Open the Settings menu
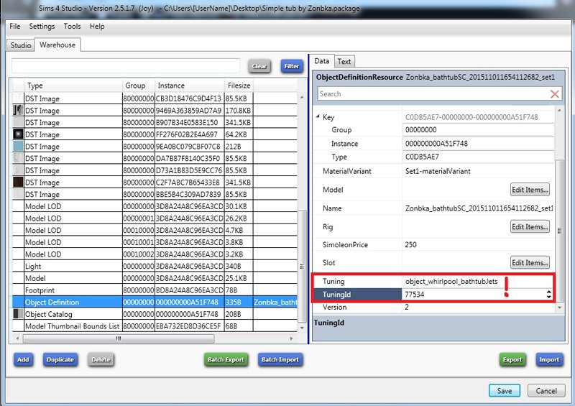Screen dimensions: 575x406 42,27
